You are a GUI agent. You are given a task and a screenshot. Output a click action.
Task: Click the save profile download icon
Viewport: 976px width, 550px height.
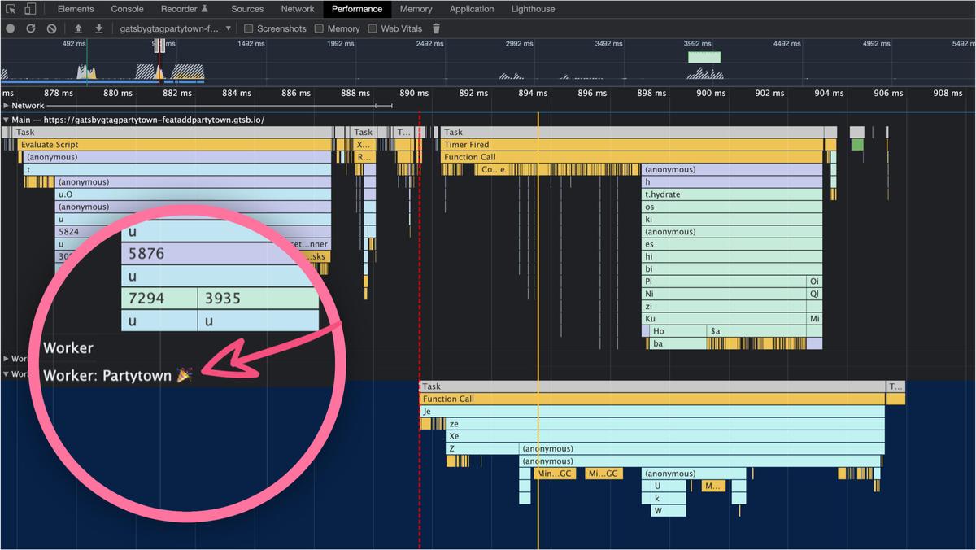point(98,28)
